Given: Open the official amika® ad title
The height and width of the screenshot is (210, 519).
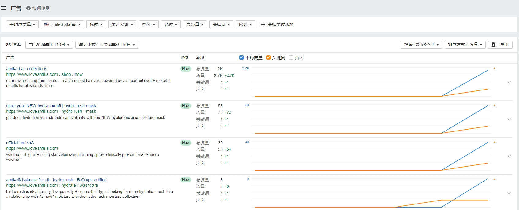Looking at the screenshot, I should click(20, 143).
